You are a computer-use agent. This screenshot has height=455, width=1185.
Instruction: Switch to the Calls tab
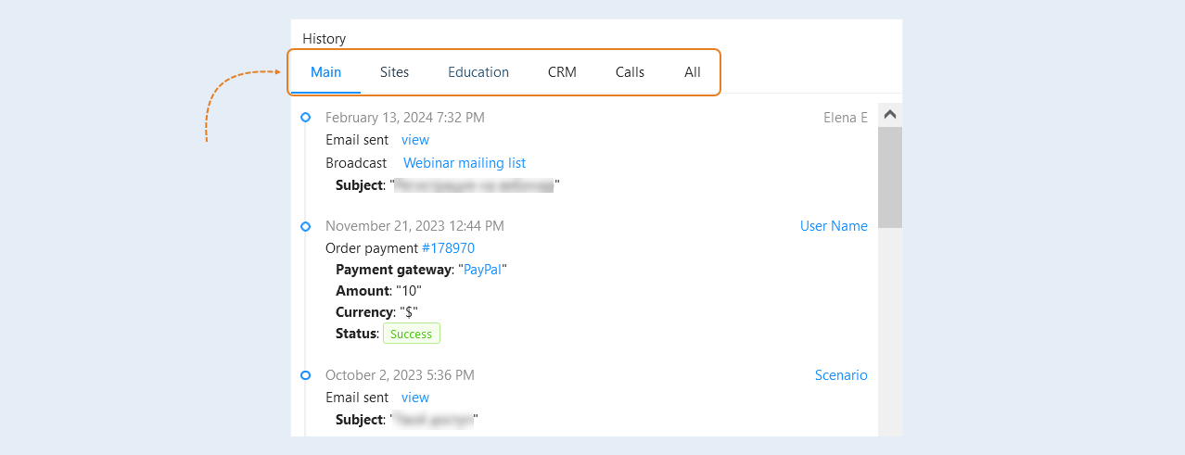[x=630, y=72]
